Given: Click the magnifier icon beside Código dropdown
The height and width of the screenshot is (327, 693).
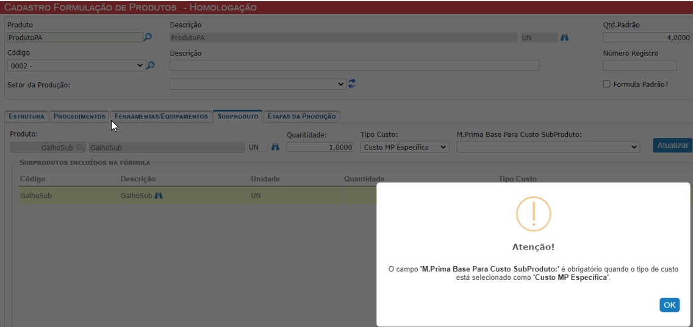Looking at the screenshot, I should [x=150, y=65].
